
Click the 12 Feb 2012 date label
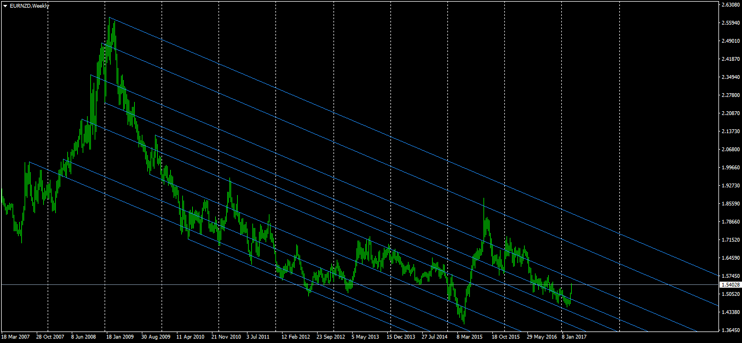[x=296, y=337]
